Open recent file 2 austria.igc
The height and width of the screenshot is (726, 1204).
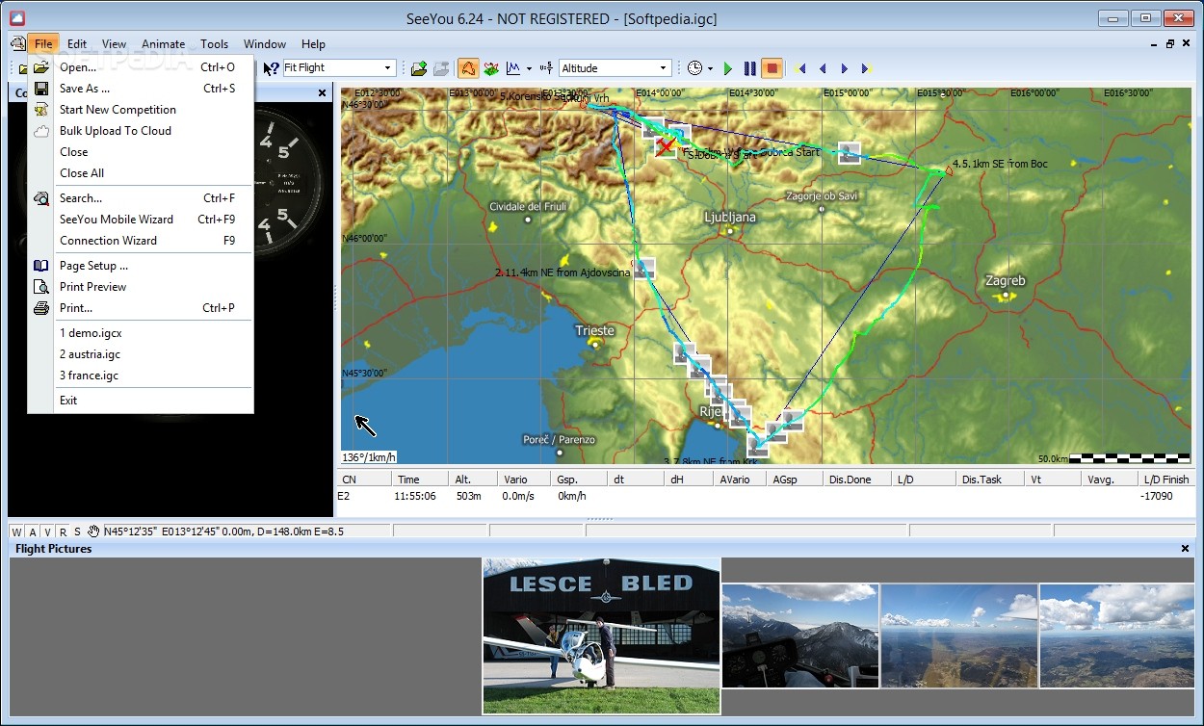141,354
